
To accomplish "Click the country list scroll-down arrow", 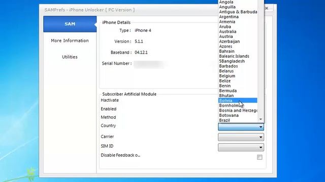I will (x=261, y=119).
